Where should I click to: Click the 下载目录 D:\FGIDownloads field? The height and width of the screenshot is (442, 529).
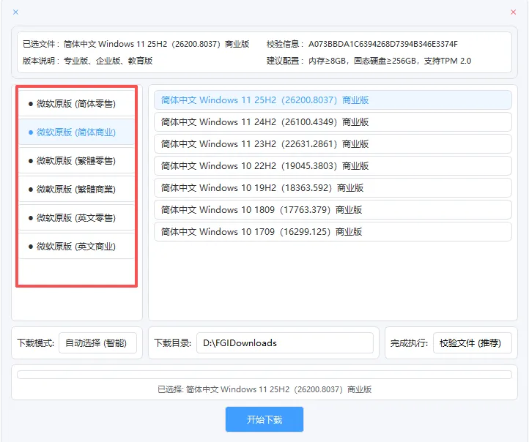pos(285,343)
